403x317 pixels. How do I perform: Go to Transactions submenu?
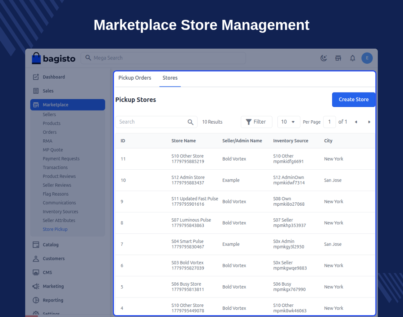pos(55,168)
